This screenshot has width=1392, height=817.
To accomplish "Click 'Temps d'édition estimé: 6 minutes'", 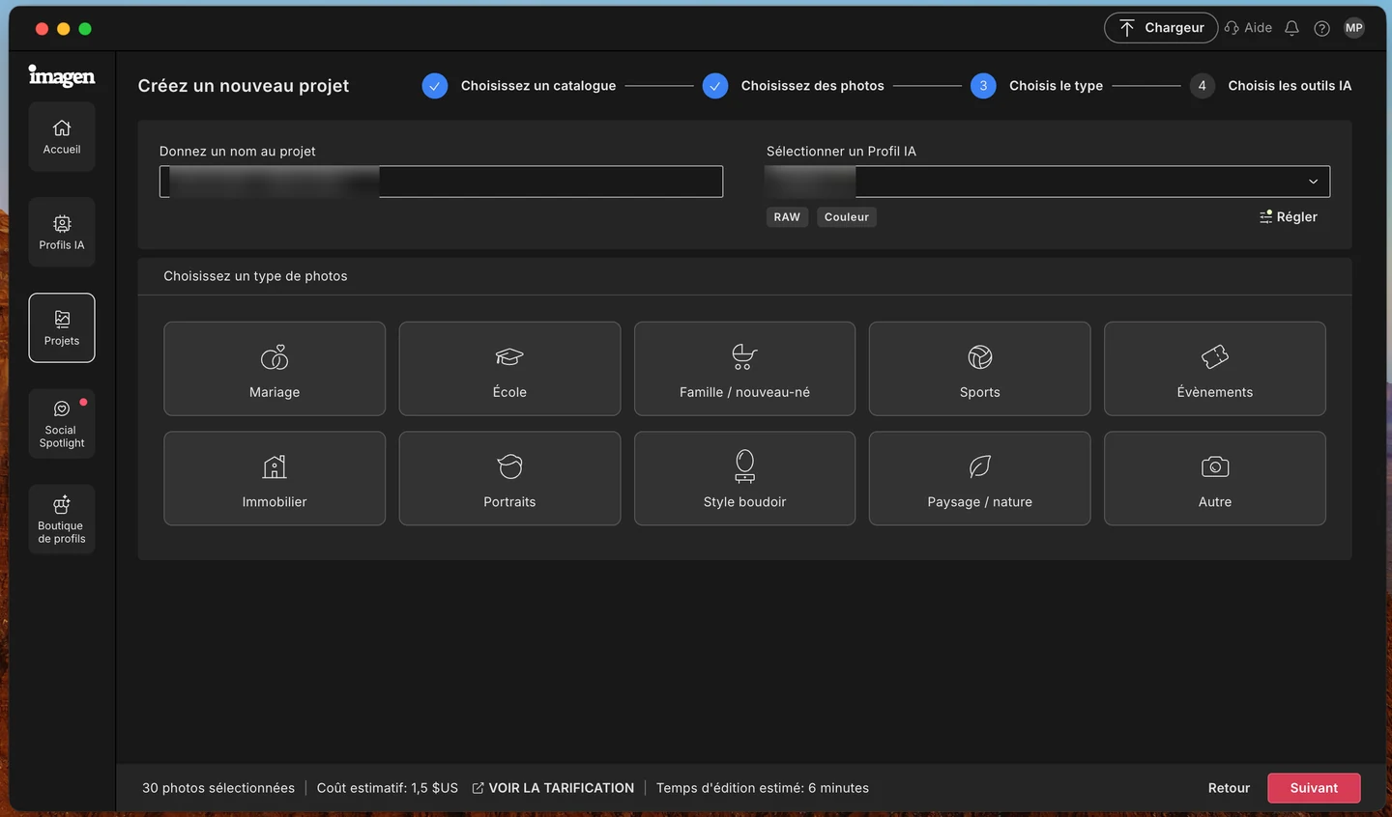I will pyautogui.click(x=763, y=788).
